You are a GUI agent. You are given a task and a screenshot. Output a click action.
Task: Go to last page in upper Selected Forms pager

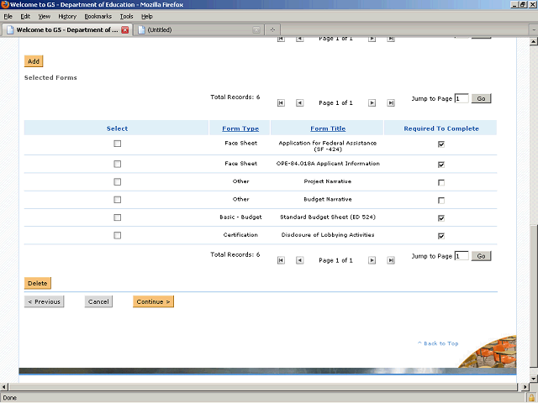[391, 102]
